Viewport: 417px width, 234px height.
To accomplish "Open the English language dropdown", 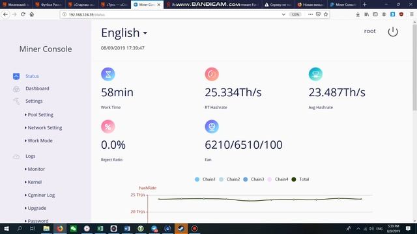I will [x=124, y=33].
